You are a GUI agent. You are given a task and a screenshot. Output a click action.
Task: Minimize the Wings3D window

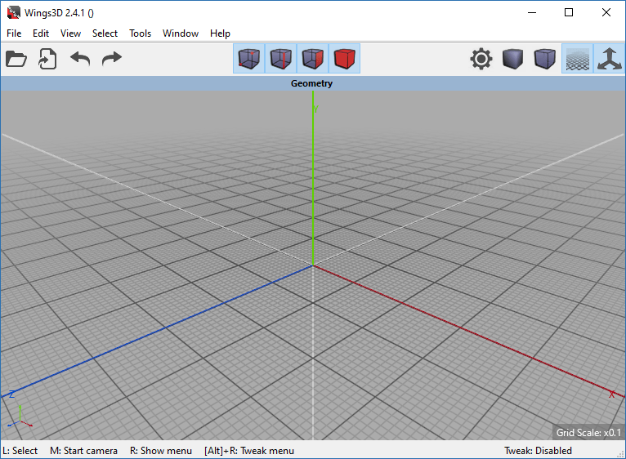click(532, 13)
